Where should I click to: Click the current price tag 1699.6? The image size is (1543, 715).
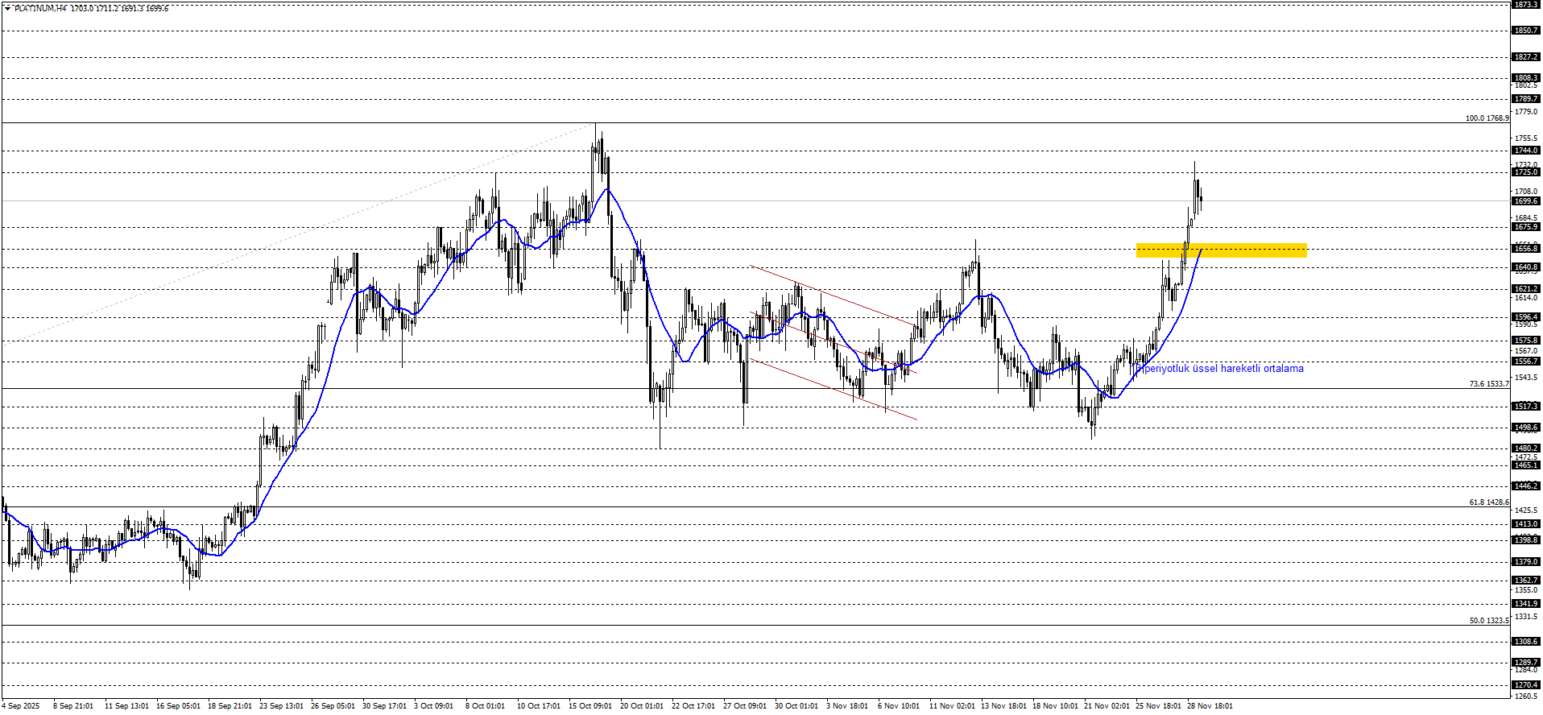(1526, 201)
